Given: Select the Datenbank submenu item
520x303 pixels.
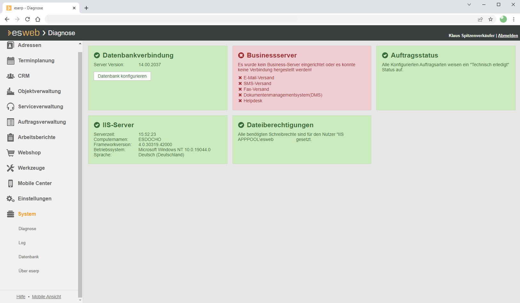Looking at the screenshot, I should [x=28, y=257].
